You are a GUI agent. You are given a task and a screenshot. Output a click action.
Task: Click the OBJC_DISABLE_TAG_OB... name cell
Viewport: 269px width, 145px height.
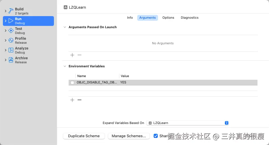[x=97, y=82]
